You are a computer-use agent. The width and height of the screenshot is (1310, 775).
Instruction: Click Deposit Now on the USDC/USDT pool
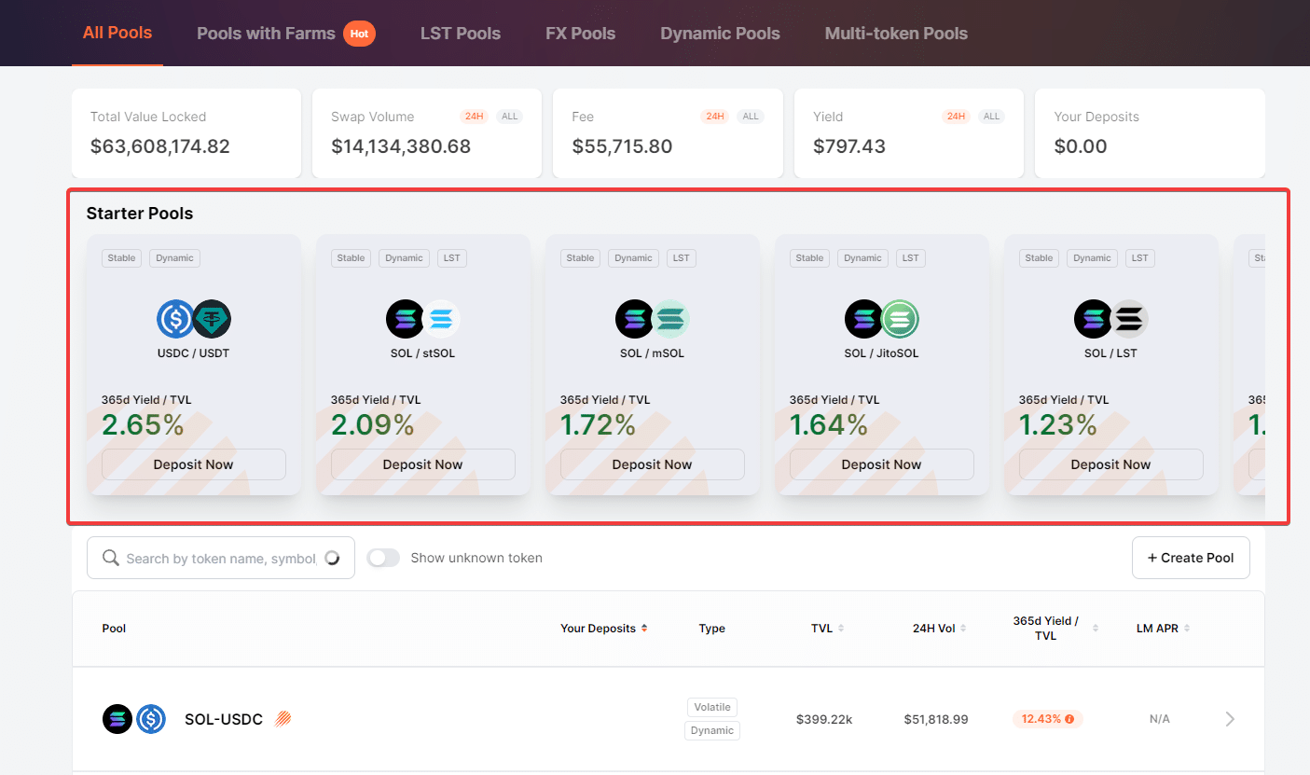click(193, 464)
